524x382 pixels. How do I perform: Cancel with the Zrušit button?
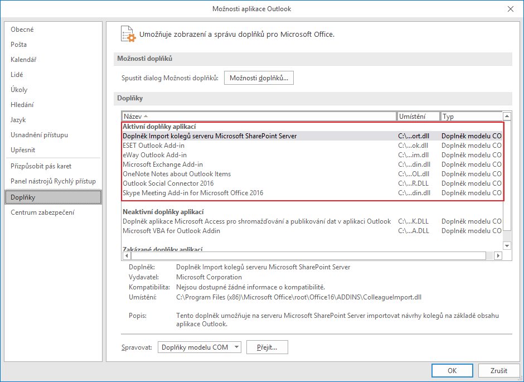[x=499, y=371]
